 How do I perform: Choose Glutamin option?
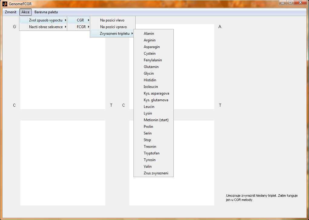point(153,67)
